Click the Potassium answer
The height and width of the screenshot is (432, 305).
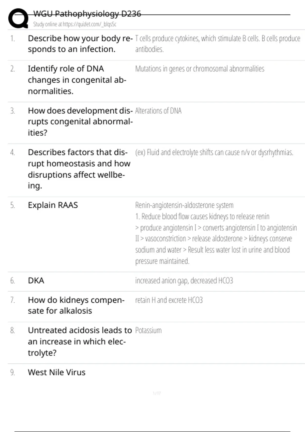pyautogui.click(x=148, y=331)
